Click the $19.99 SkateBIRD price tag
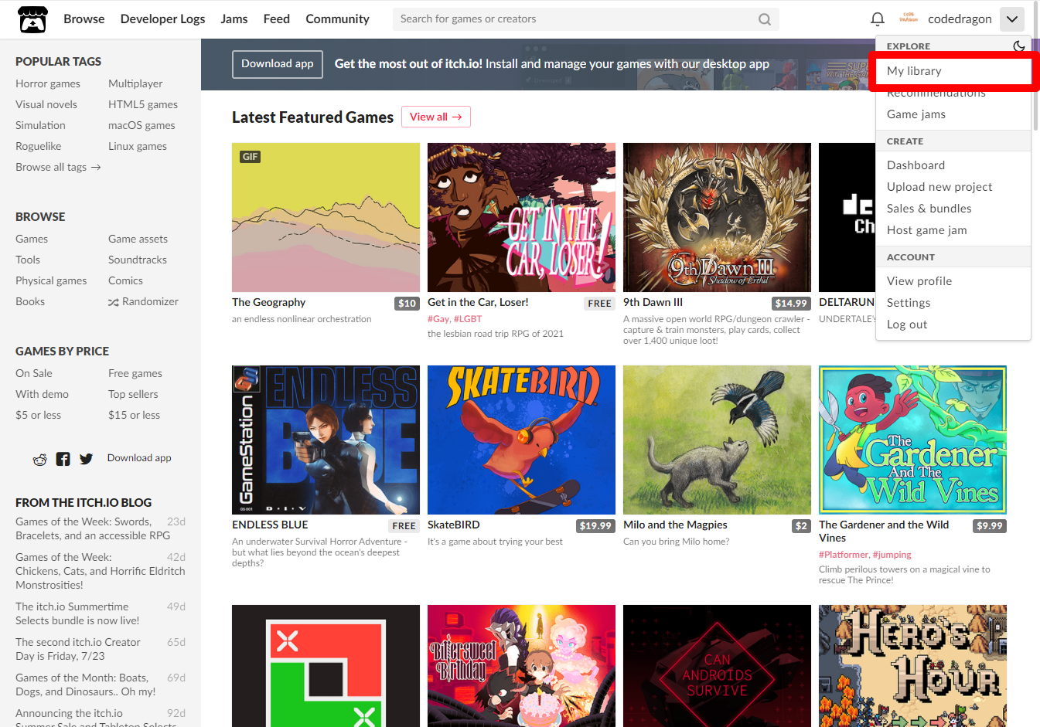The image size is (1040, 727). 595,526
